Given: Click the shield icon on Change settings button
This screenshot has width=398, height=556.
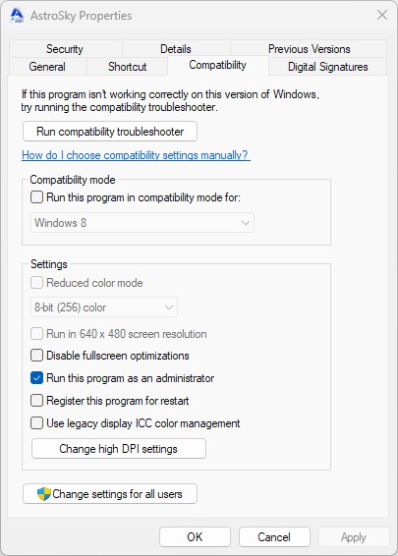Looking at the screenshot, I should pyautogui.click(x=44, y=493).
